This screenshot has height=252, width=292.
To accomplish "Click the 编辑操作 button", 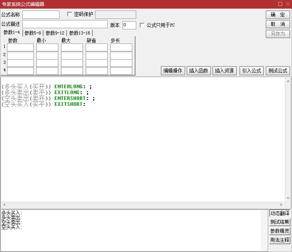I will coord(173,71).
